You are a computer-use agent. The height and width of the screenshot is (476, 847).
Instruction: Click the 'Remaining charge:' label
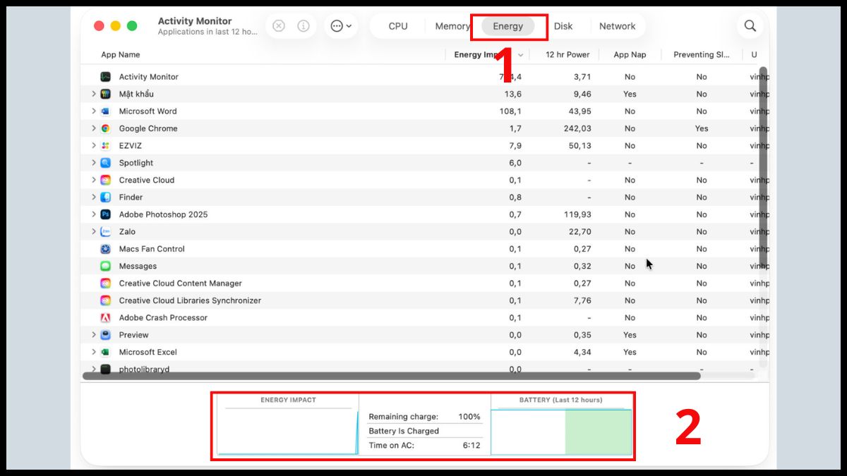pyautogui.click(x=403, y=417)
